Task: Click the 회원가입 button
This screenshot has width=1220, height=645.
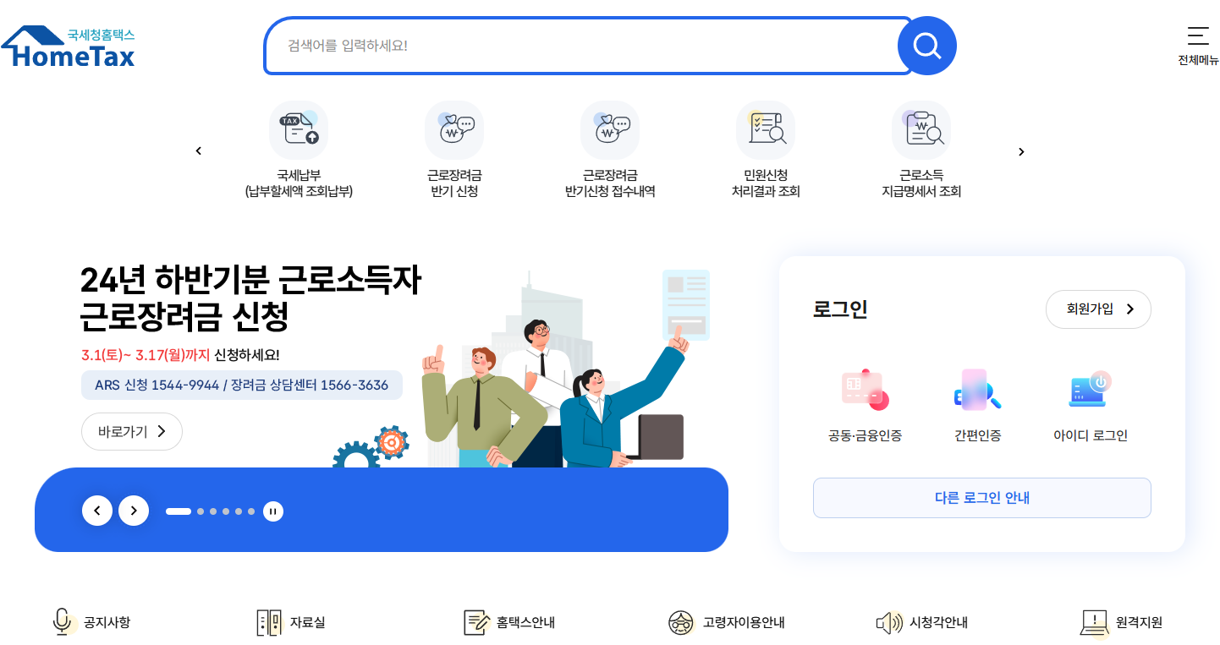Action: 1098,309
